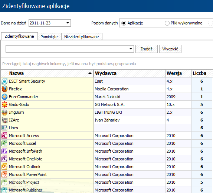Select the IZArc icon
This screenshot has width=213, height=193.
4,120
